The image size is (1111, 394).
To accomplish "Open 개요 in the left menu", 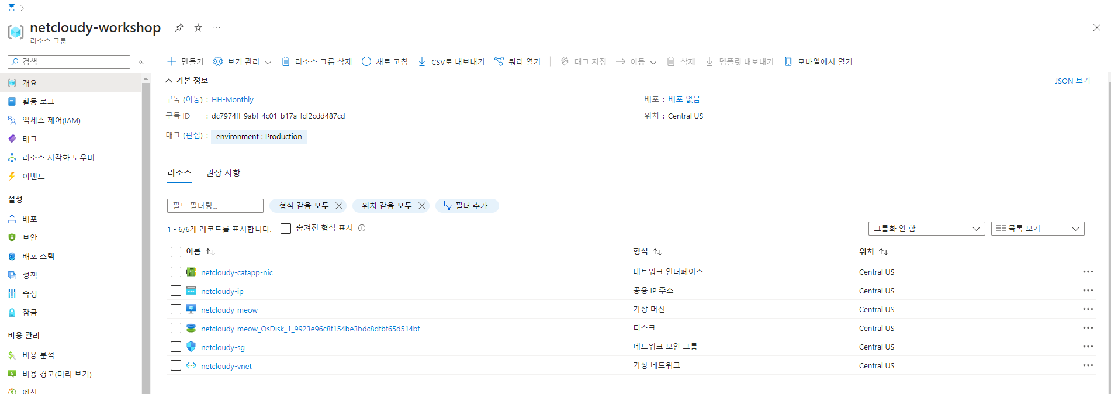I will 71,82.
